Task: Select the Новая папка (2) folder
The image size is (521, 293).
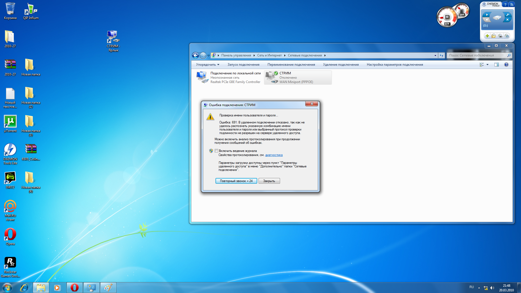Action: (31, 98)
